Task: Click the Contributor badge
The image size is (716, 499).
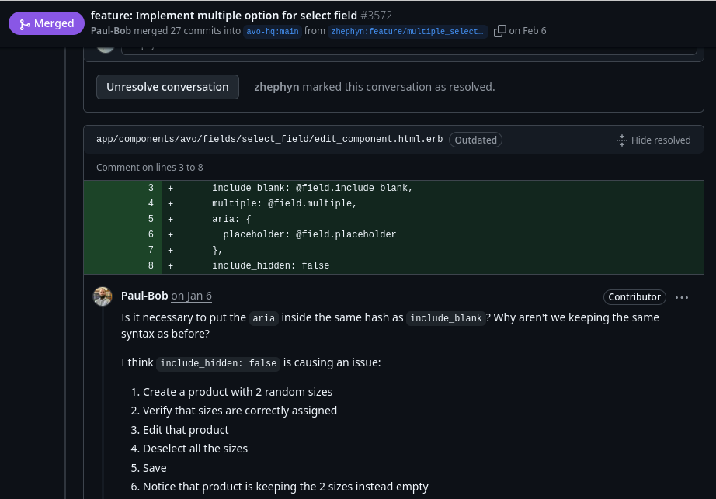Action: [634, 297]
